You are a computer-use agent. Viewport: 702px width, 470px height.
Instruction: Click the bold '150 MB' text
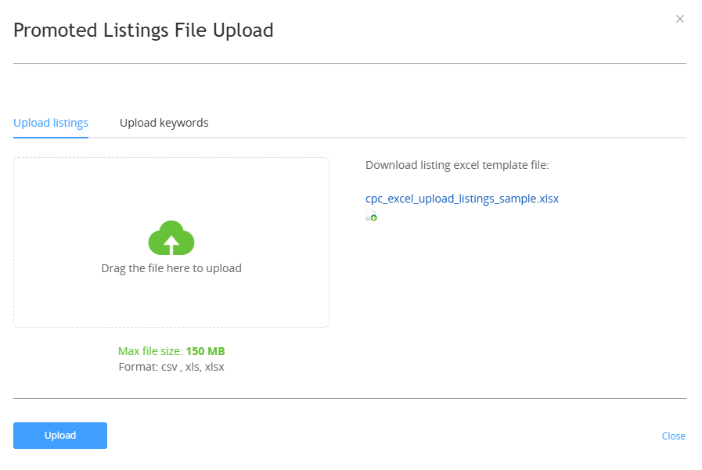pos(206,351)
